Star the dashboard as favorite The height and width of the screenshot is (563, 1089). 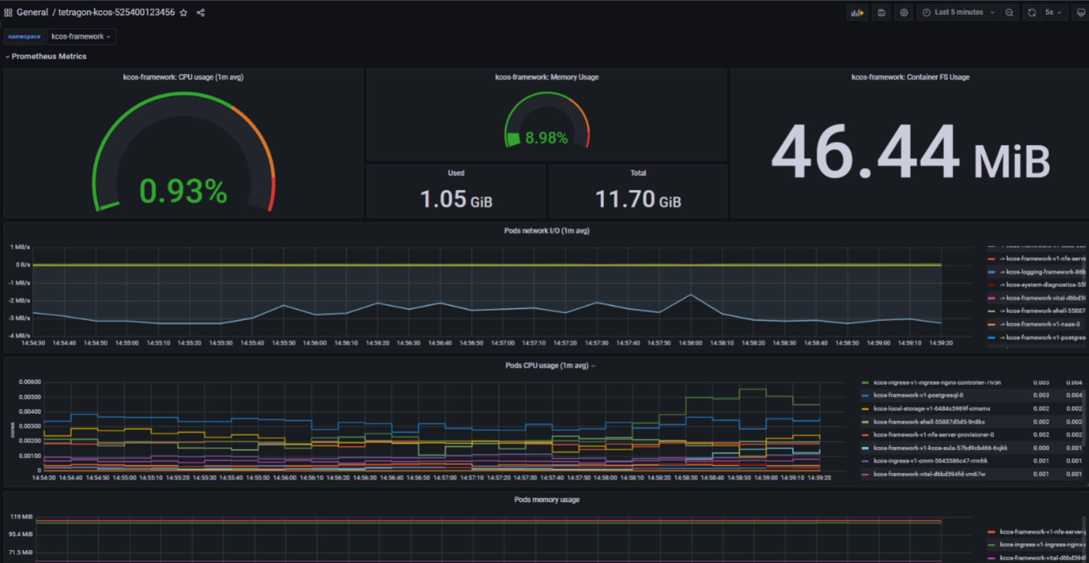[x=183, y=12]
